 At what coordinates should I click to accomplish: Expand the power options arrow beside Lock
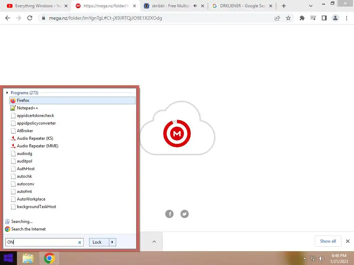pyautogui.click(x=112, y=242)
